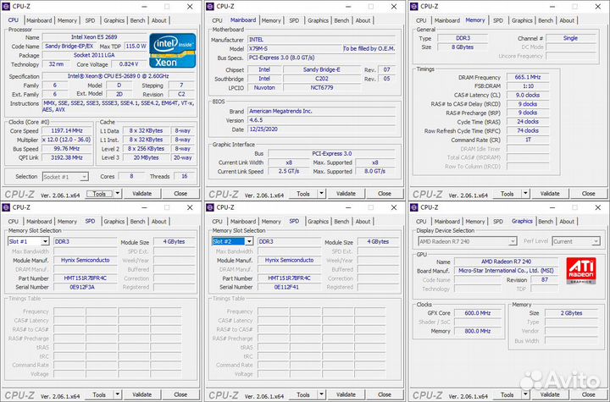Click the bottom Close button in the X79M-S Mainboard window
The height and width of the screenshot is (402, 610).
[x=385, y=193]
